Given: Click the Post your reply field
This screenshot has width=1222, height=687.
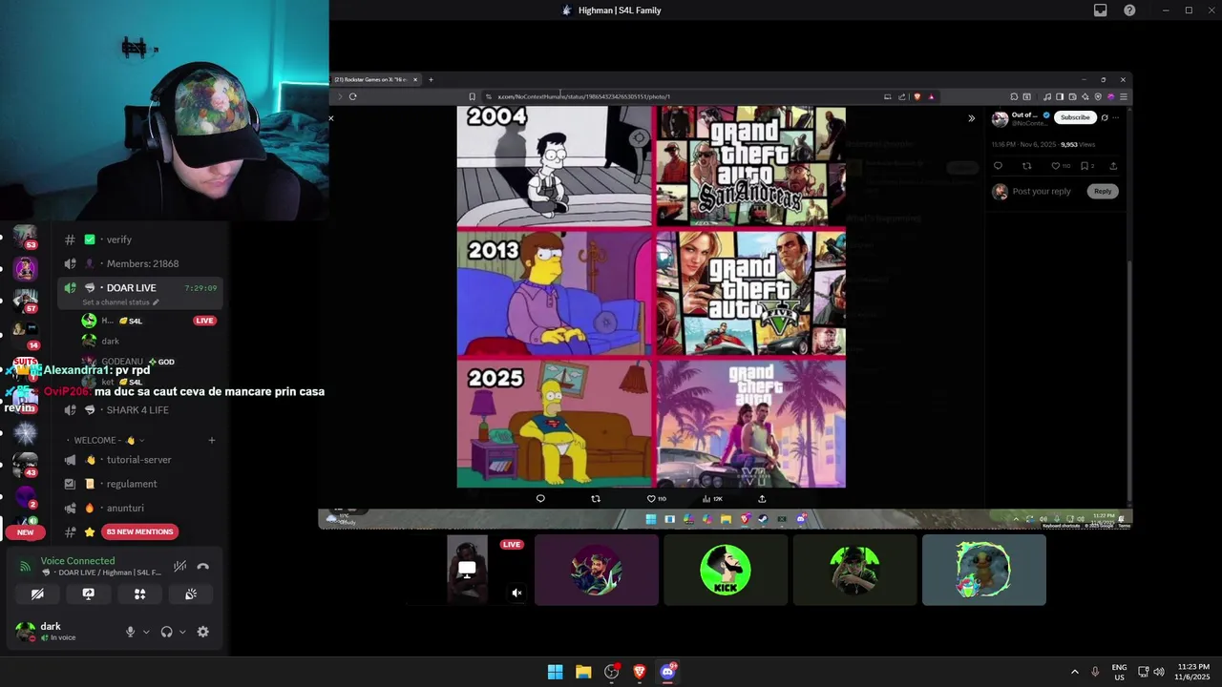Looking at the screenshot, I should click(x=1042, y=192).
